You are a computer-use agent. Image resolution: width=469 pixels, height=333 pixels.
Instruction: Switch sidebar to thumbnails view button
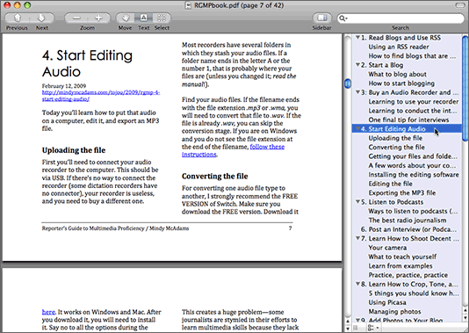point(356,328)
